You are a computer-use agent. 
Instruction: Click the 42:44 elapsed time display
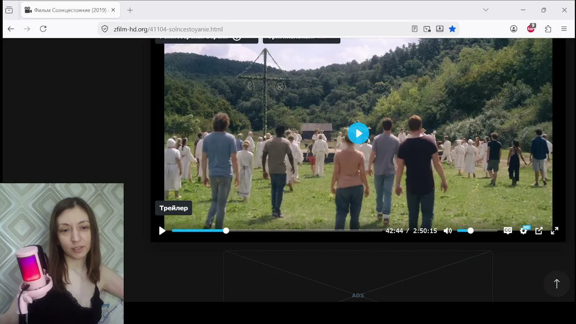point(394,231)
